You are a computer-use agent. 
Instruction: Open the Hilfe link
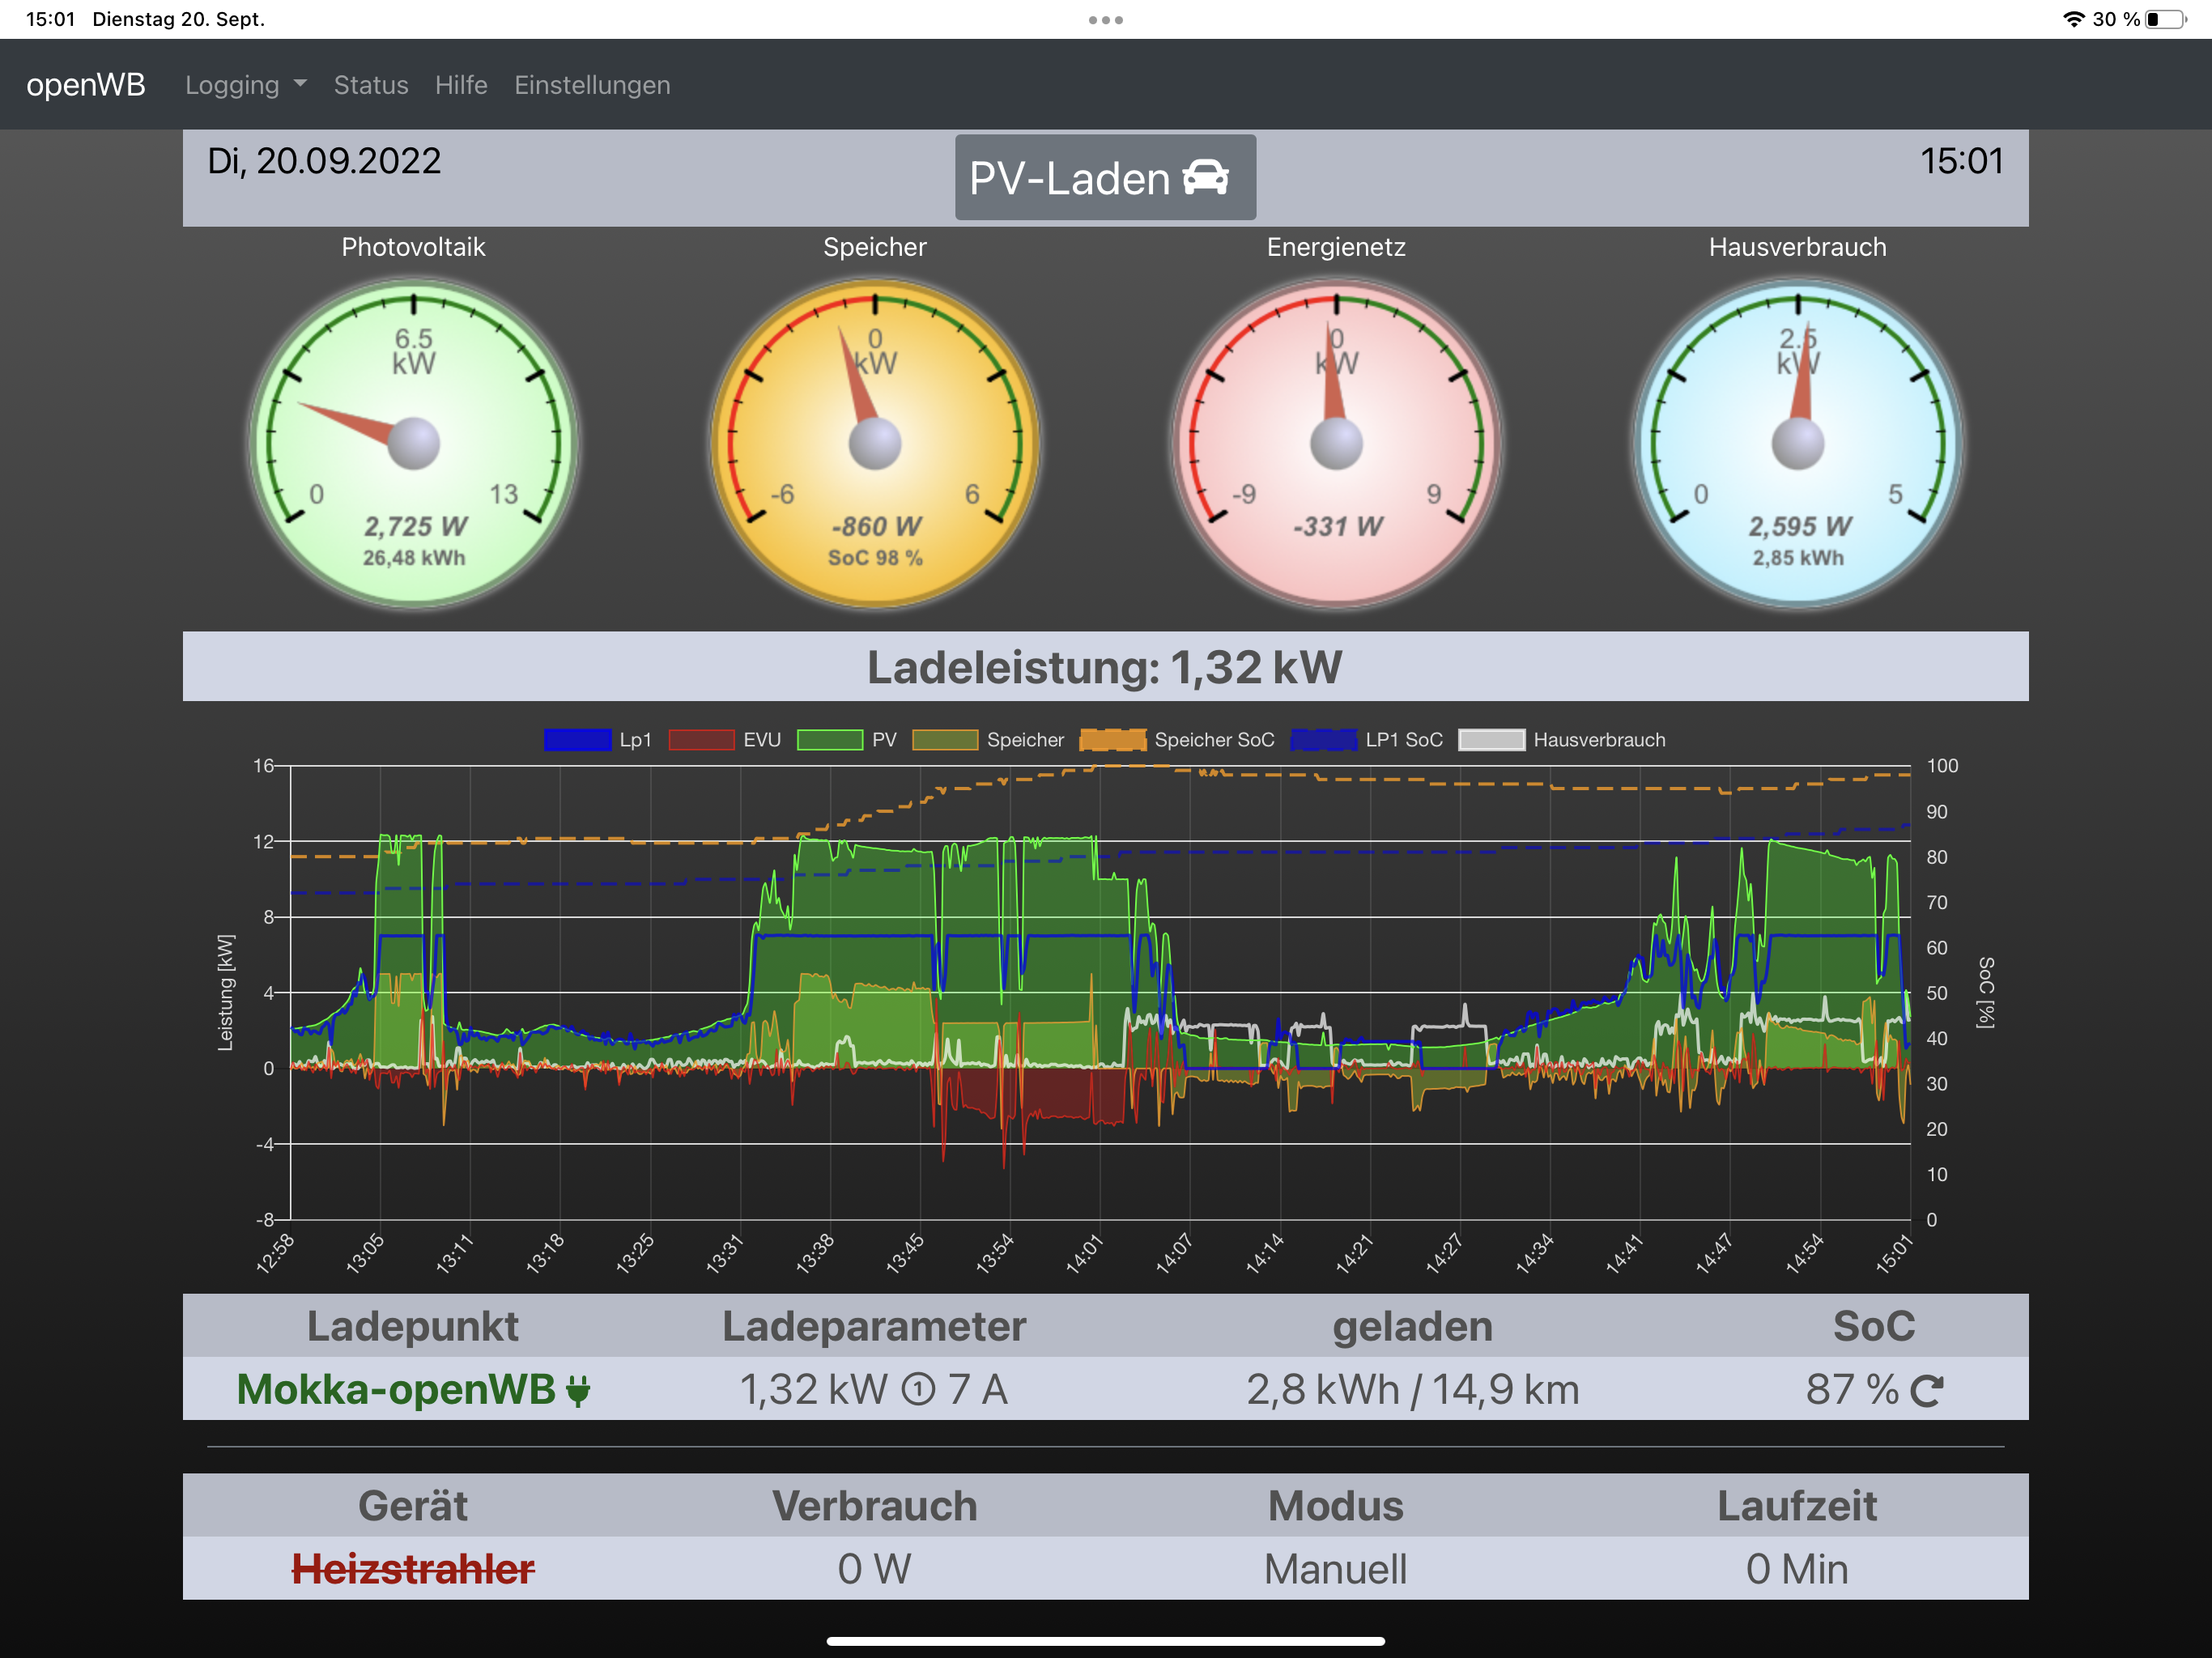coord(461,85)
